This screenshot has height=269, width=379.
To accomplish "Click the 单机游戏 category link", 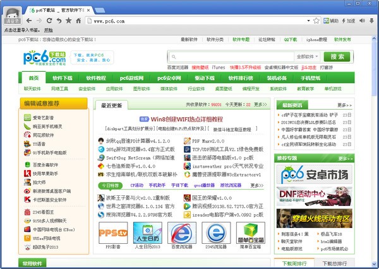I will tap(333, 89).
